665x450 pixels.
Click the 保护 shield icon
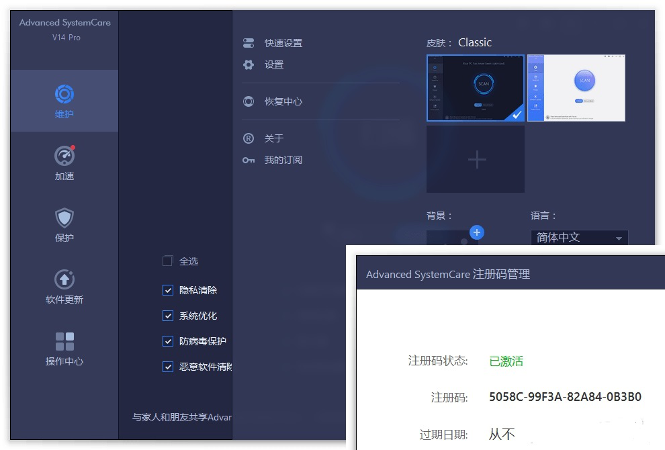click(x=64, y=218)
